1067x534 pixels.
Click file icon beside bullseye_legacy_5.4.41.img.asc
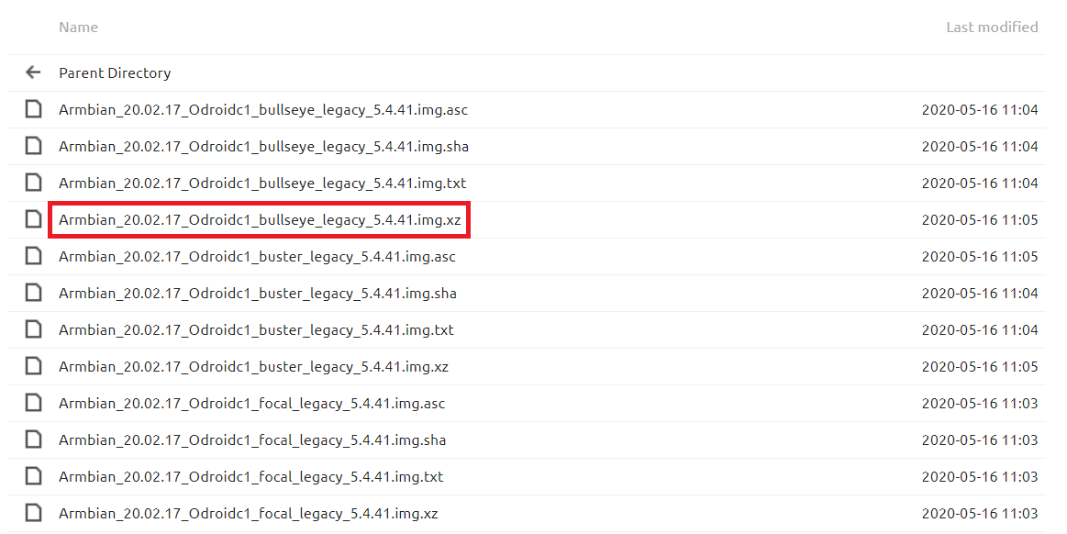click(x=33, y=109)
